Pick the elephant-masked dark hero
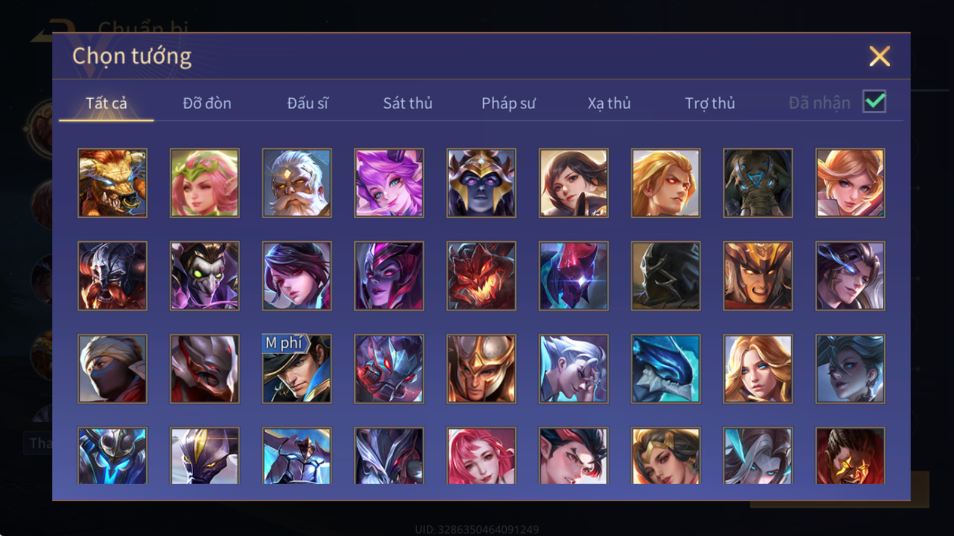The width and height of the screenshot is (954, 536). click(x=758, y=183)
